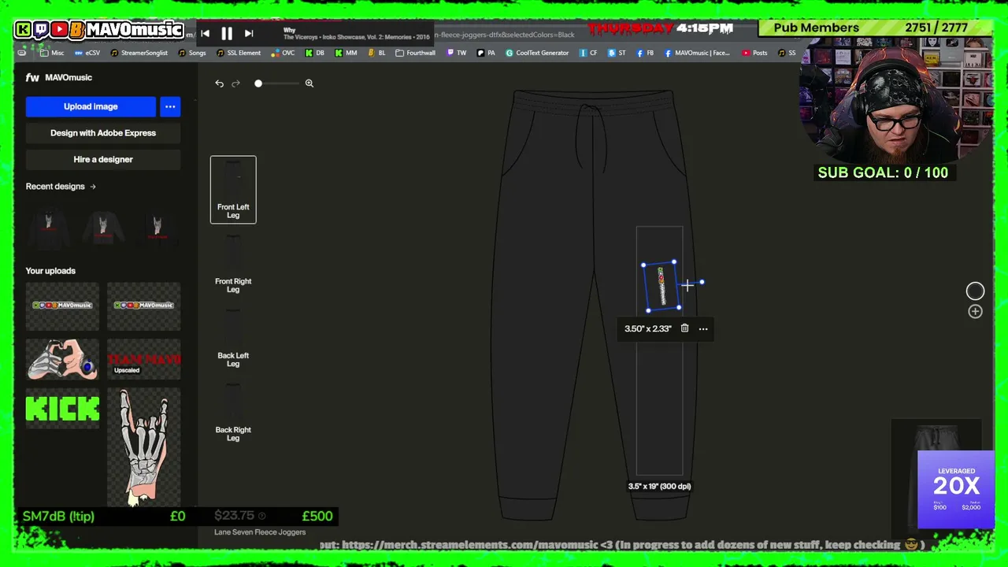Open the SSL Element bookmark
This screenshot has height=567, width=1008.
point(238,53)
